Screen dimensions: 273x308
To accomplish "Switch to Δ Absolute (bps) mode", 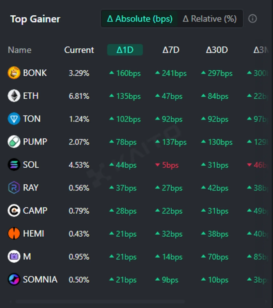I will (x=140, y=19).
